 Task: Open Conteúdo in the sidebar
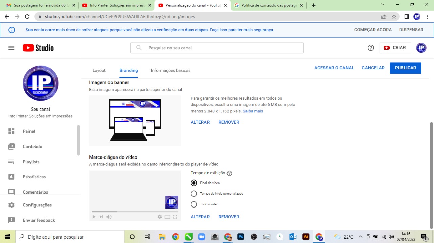point(32,147)
